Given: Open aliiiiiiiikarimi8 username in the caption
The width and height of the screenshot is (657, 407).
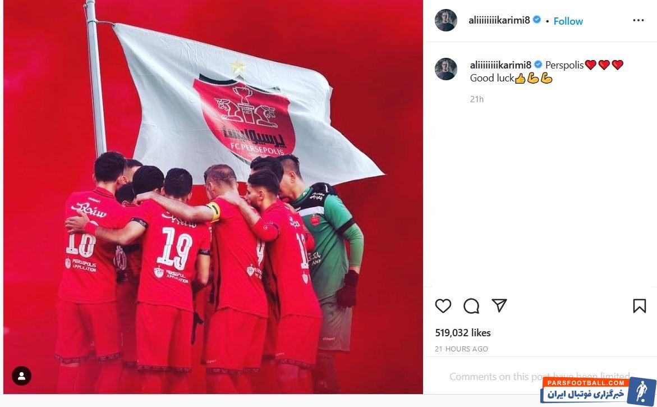Looking at the screenshot, I should point(500,65).
